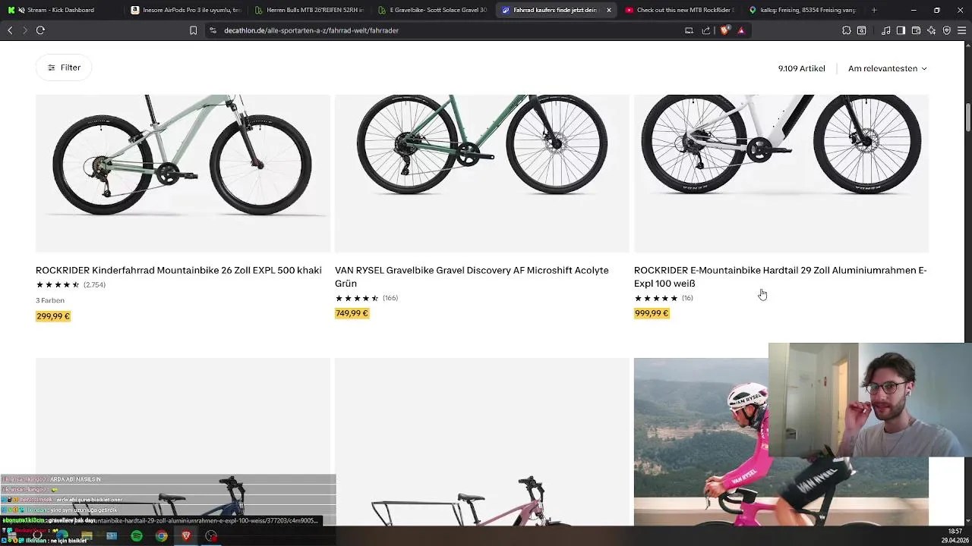The height and width of the screenshot is (546, 972).
Task: Open the Filter options panel
Action: tap(64, 67)
